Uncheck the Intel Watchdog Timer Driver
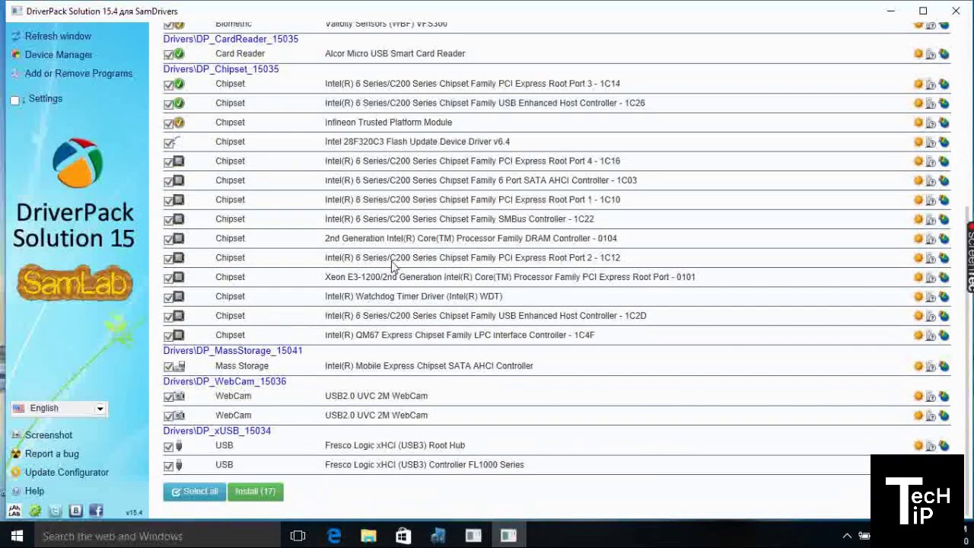Screen dimensions: 974x548 click(x=168, y=297)
